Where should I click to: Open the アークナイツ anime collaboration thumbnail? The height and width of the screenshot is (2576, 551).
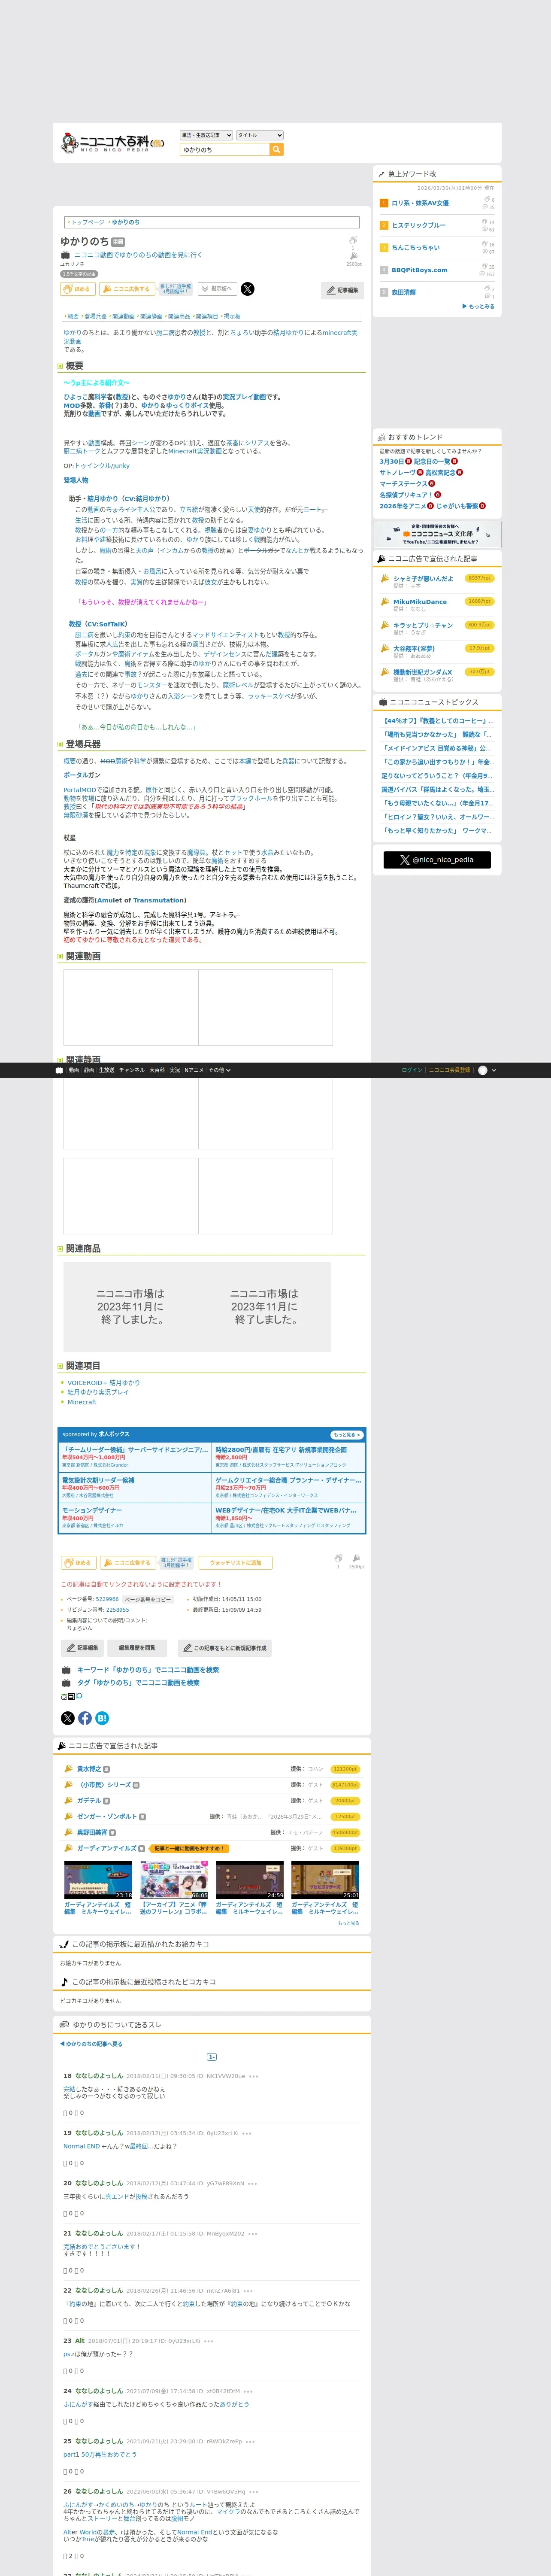[x=174, y=1880]
